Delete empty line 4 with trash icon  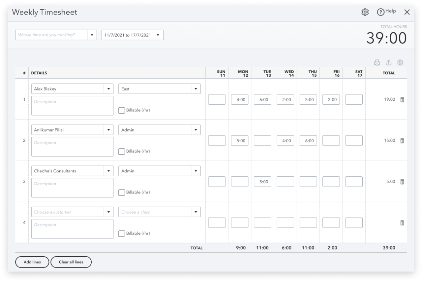tap(402, 223)
